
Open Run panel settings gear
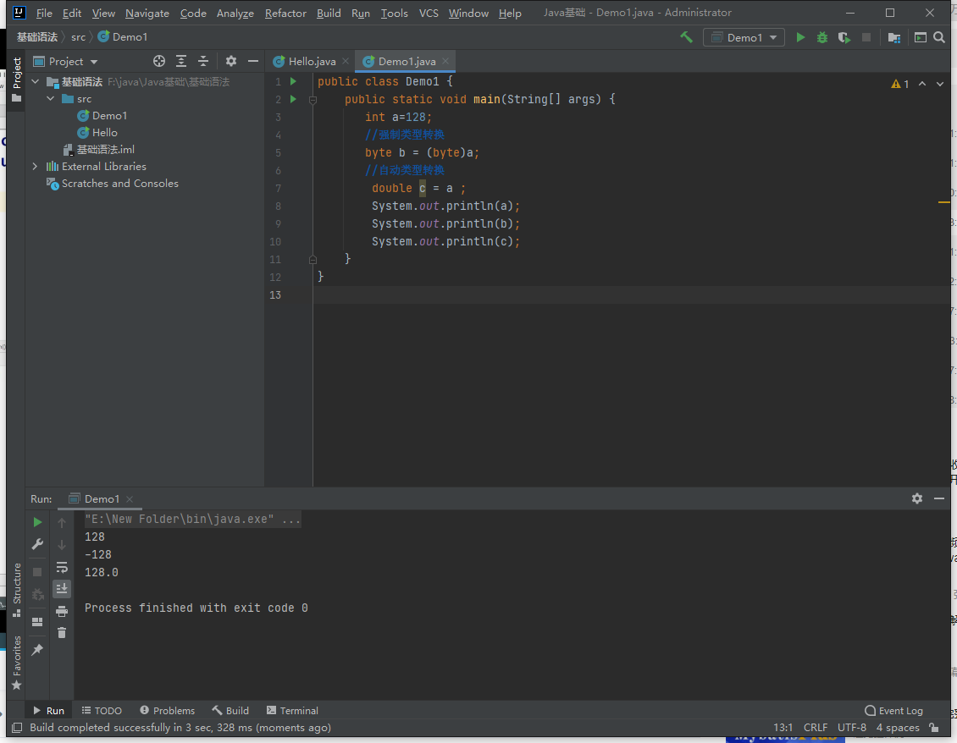916,498
